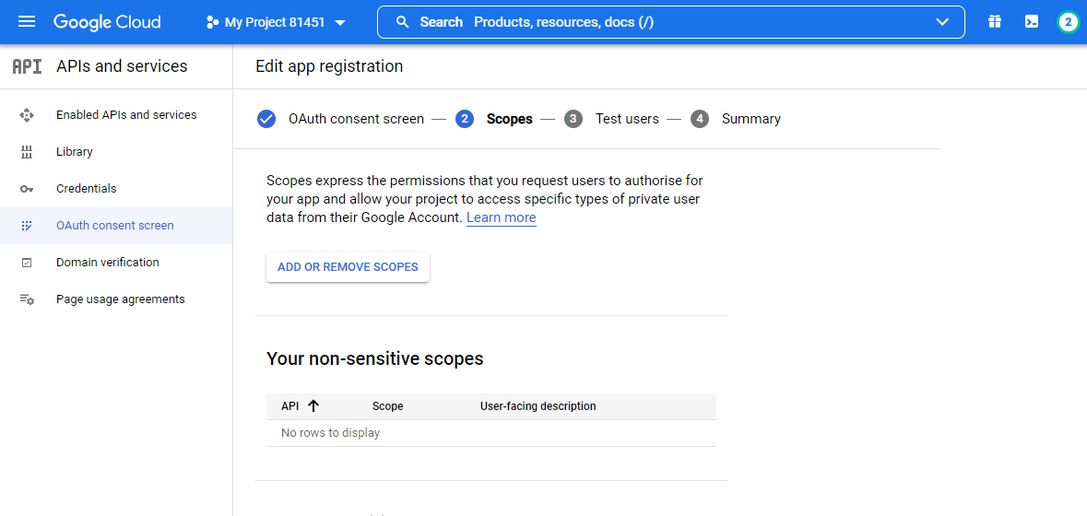Click Your non-sensitive scopes heading
The image size is (1087, 516).
pos(375,358)
